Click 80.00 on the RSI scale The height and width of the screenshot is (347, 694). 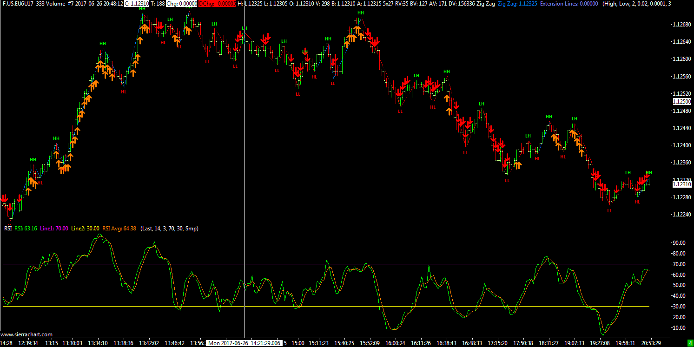coord(679,254)
